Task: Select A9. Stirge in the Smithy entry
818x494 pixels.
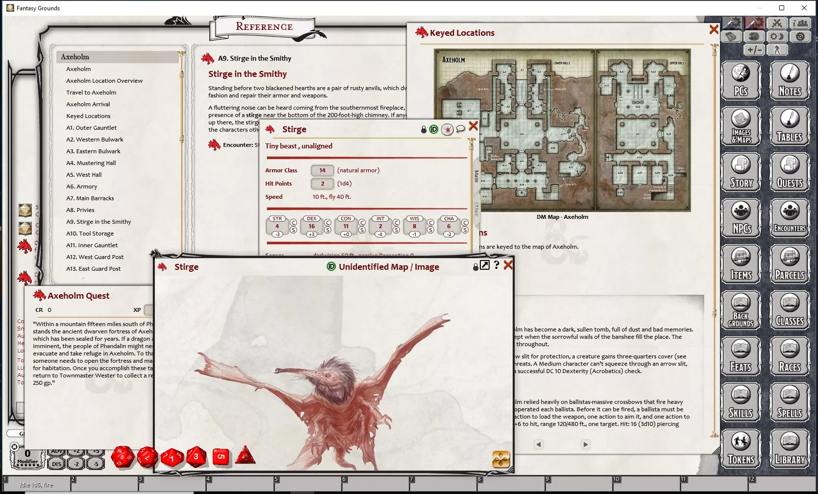Action: 99,222
